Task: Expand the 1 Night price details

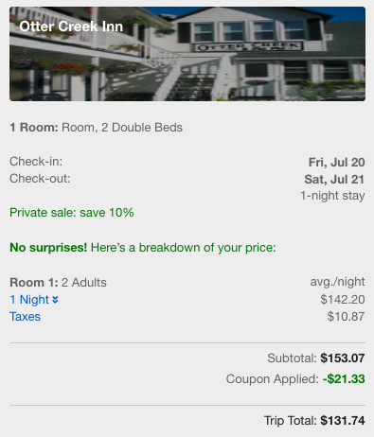Action: click(34, 300)
